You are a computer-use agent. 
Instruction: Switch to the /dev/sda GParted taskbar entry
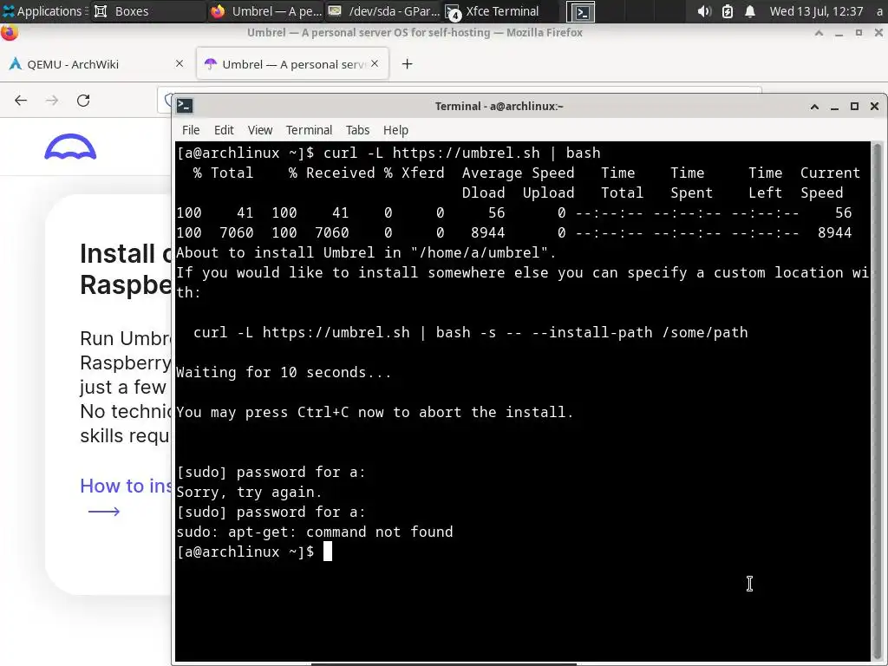click(383, 11)
